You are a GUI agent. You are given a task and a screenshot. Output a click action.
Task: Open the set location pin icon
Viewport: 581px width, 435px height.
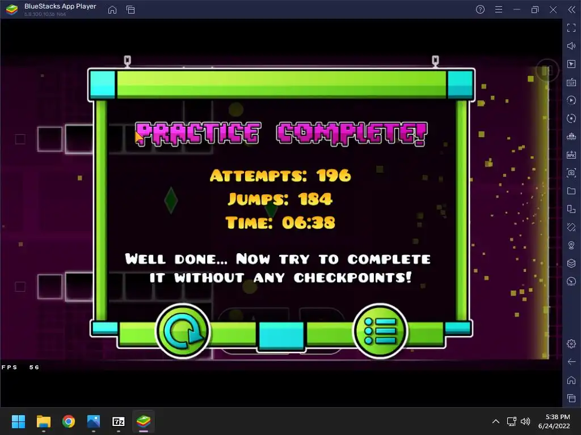[x=571, y=245]
